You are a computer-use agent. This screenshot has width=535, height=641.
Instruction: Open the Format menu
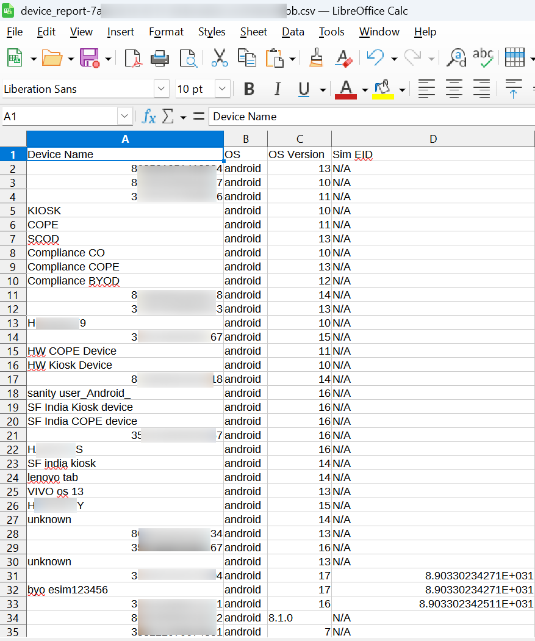tap(166, 32)
